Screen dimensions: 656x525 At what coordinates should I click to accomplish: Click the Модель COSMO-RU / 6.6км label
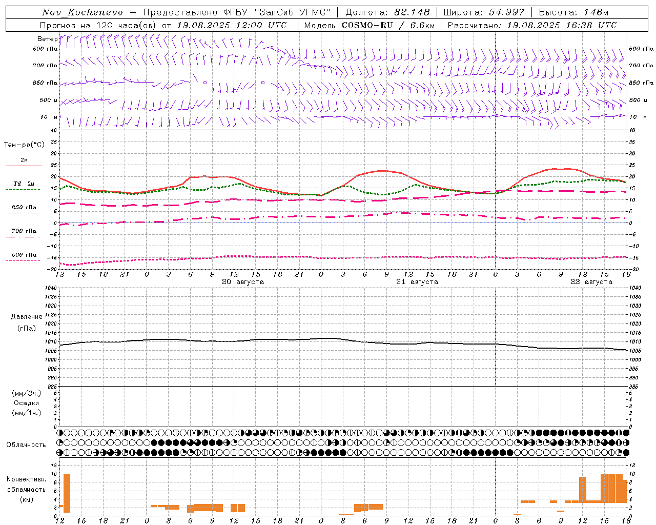[x=370, y=25]
